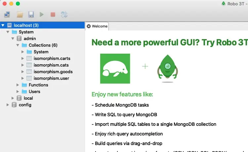
Task: Click '- Schedule MongoDB tasks' line
Action: (x=120, y=105)
